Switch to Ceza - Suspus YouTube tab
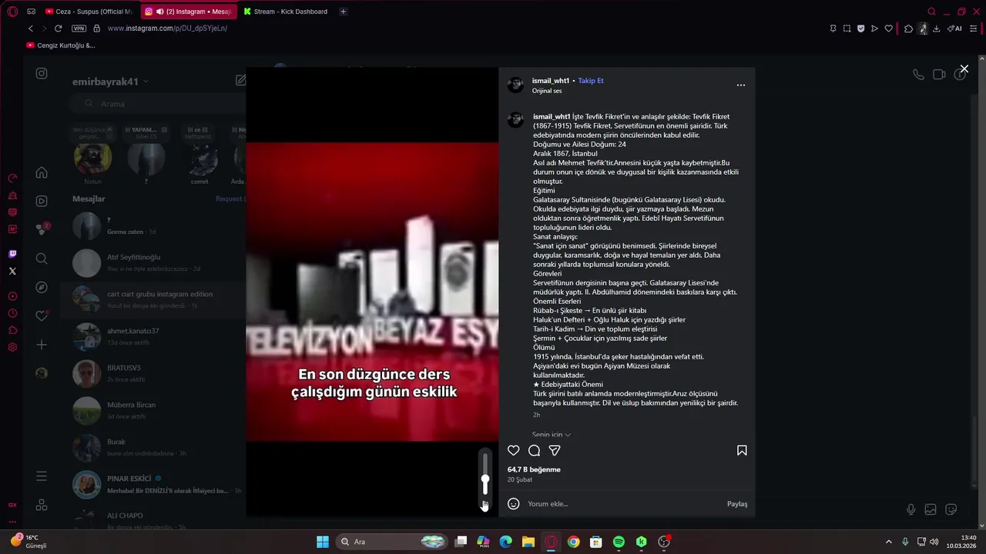986x554 pixels. point(89,12)
